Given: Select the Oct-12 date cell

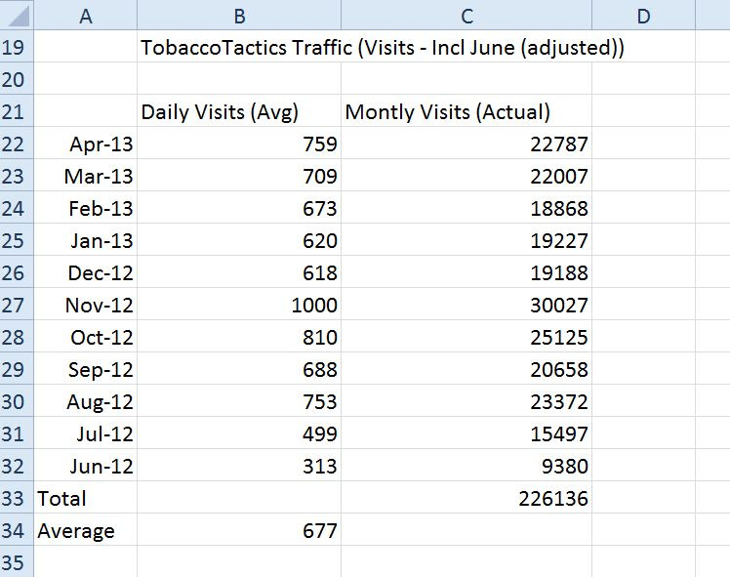Looking at the screenshot, I should pyautogui.click(x=86, y=336).
